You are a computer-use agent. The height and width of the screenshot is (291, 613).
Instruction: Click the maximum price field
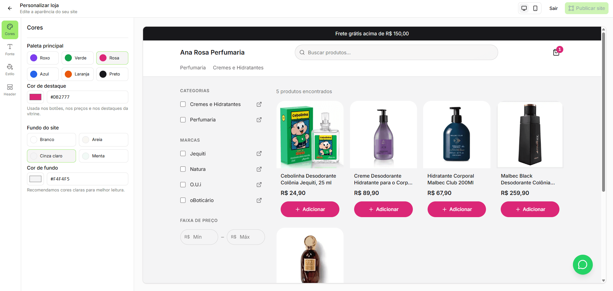[246, 237]
